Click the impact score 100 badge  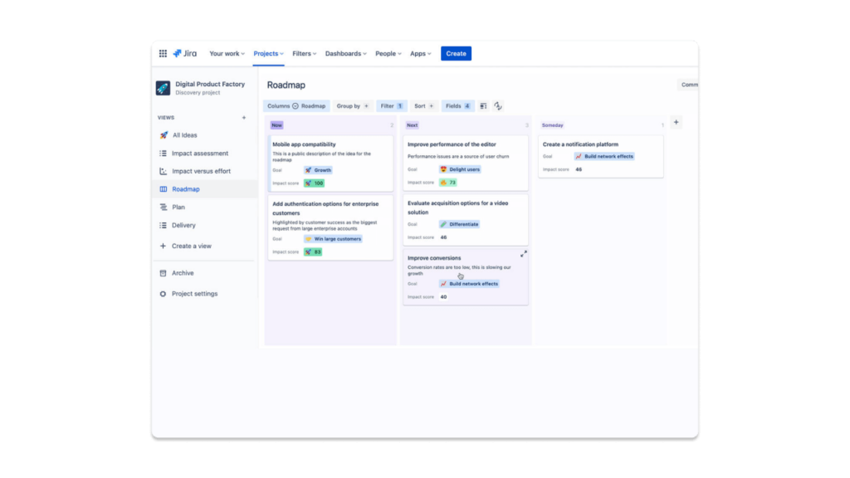coord(314,183)
